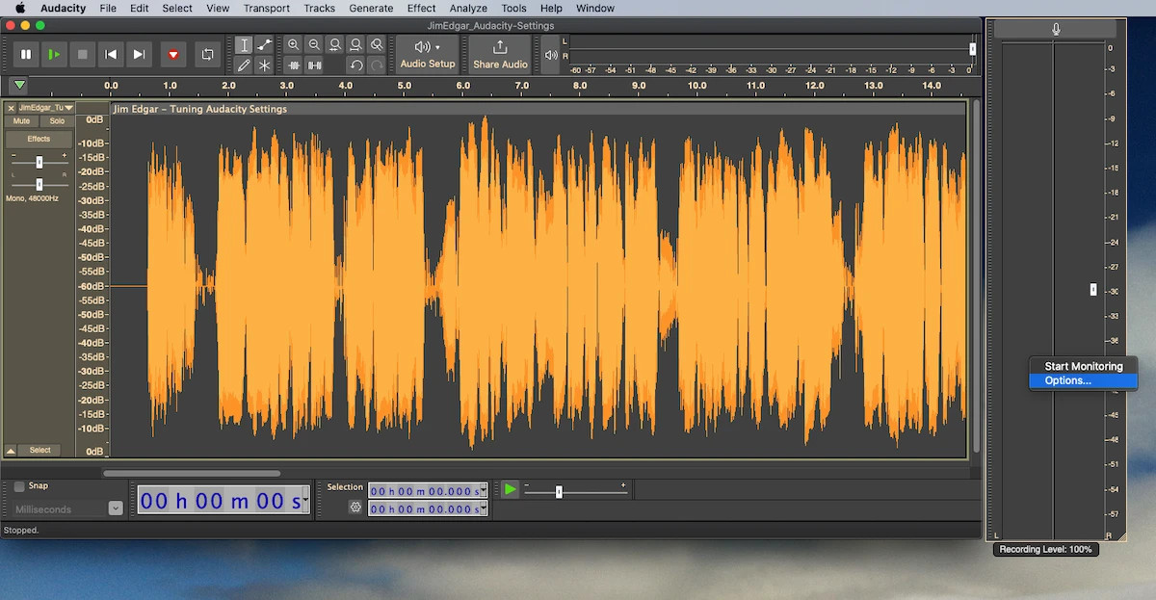Open the Transport menu
Image resolution: width=1156 pixels, height=600 pixels.
click(x=266, y=8)
